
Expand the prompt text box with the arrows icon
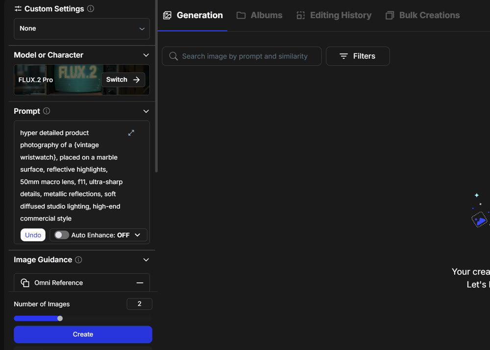pos(131,133)
